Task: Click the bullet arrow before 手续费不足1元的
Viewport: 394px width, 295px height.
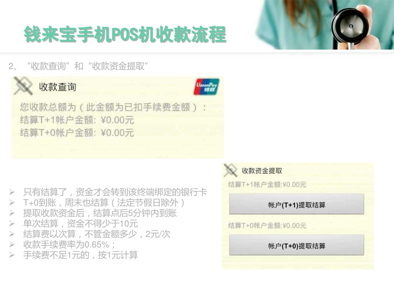Action: click(x=12, y=255)
